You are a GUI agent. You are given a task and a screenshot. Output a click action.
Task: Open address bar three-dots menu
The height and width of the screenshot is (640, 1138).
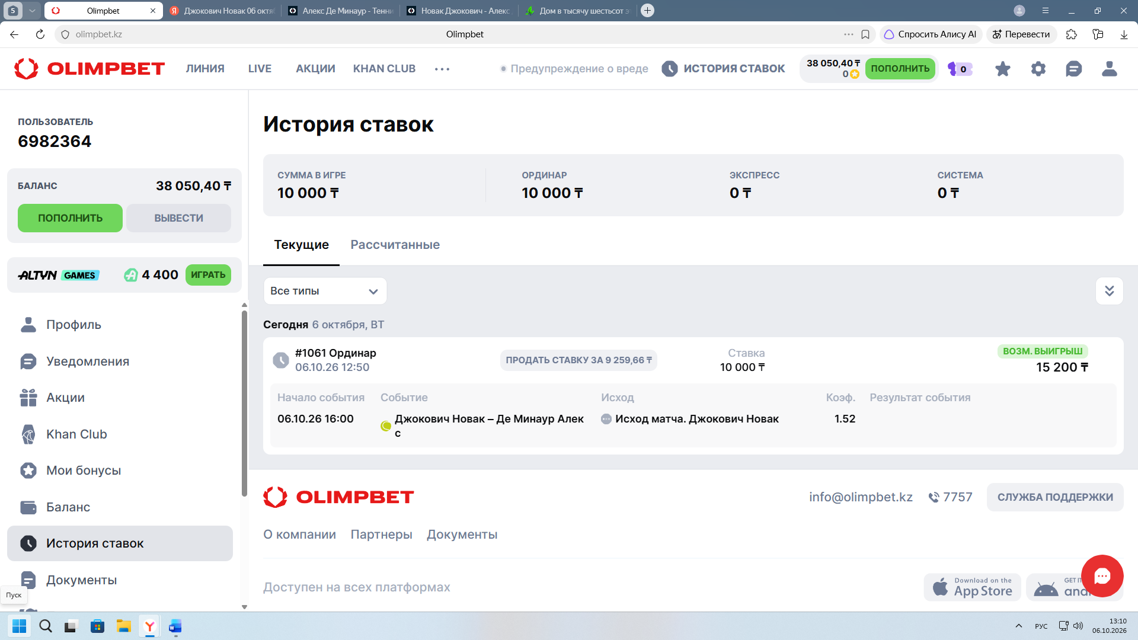tap(849, 34)
